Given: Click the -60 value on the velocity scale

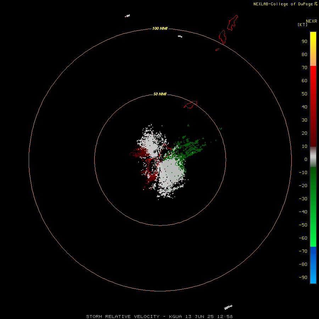Looking at the screenshot, I should tap(303, 238).
